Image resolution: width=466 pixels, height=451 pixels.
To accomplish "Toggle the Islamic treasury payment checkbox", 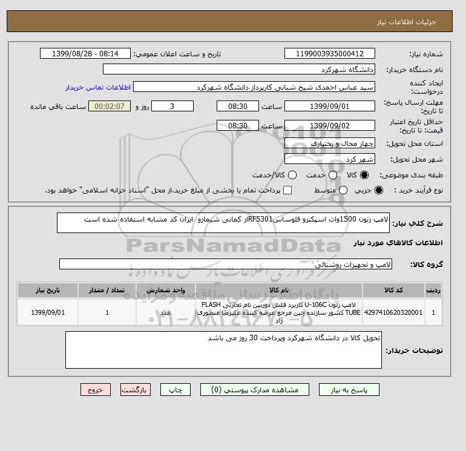I will 287,190.
